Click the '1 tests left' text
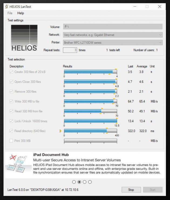 pos(113,50)
